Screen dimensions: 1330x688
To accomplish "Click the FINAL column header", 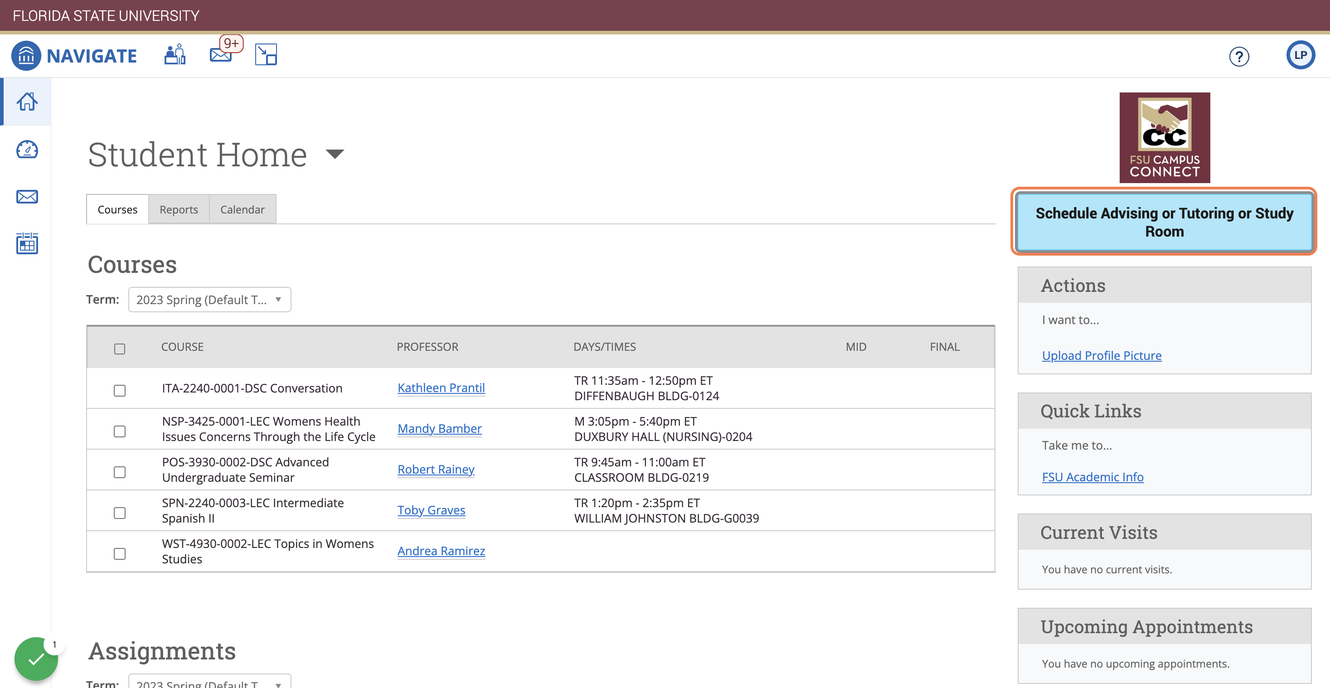I will pos(944,347).
